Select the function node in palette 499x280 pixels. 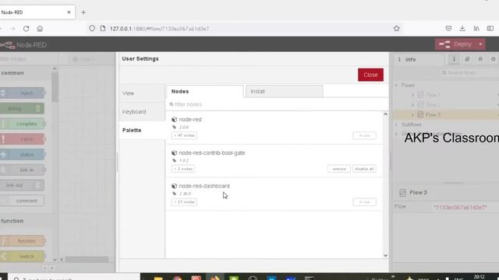tap(23, 241)
